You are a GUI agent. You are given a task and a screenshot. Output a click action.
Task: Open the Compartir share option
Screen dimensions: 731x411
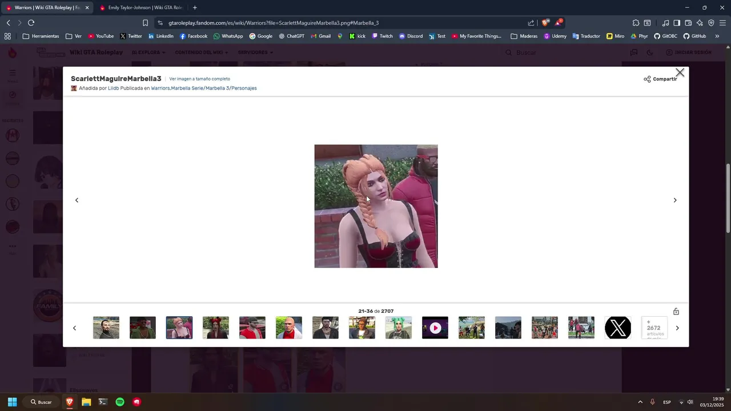tap(660, 79)
